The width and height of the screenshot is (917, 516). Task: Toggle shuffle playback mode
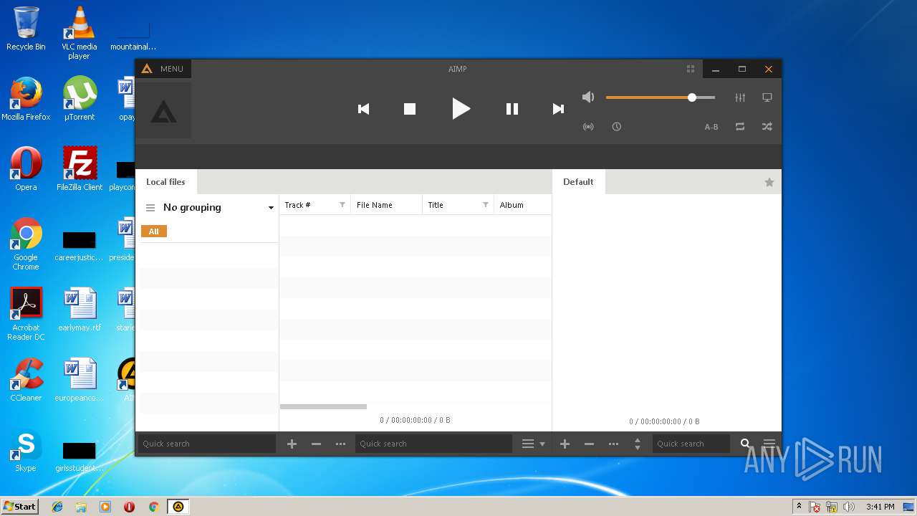(x=767, y=127)
